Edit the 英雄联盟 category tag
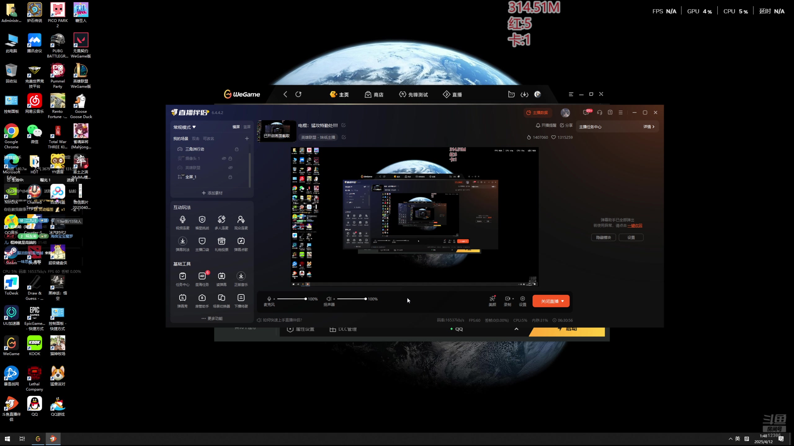Image resolution: width=794 pixels, height=446 pixels. tap(344, 137)
